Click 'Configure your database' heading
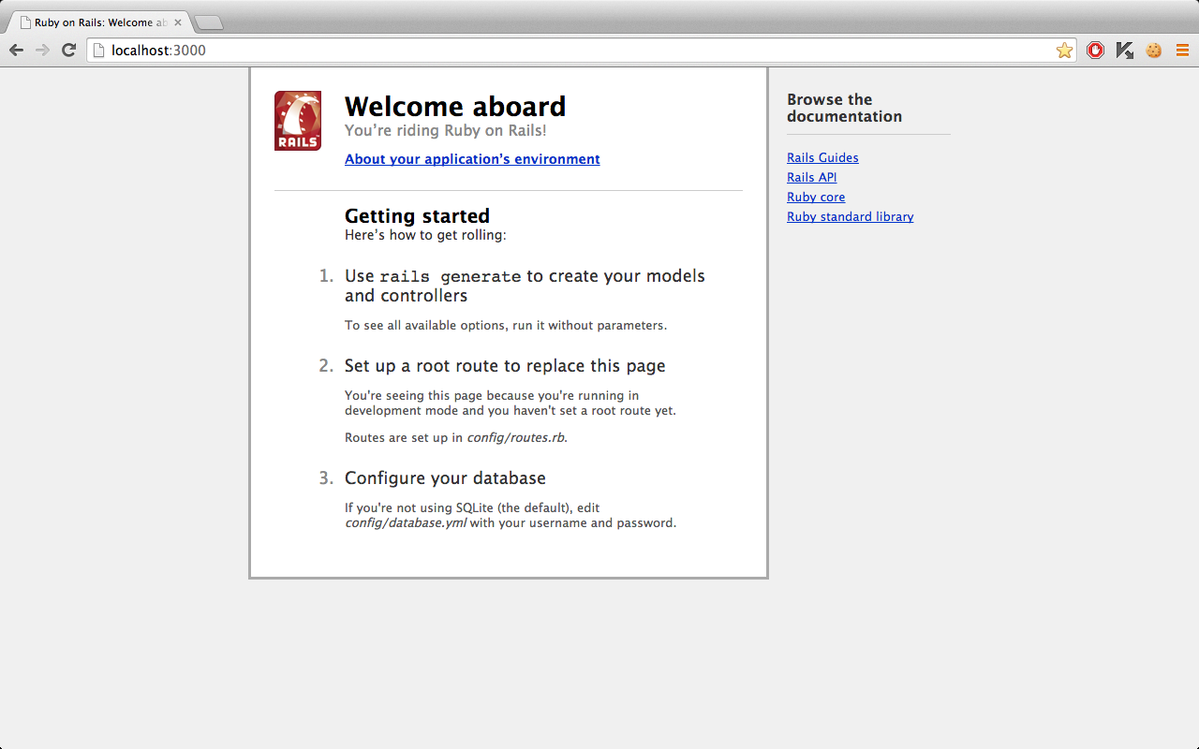 445,478
